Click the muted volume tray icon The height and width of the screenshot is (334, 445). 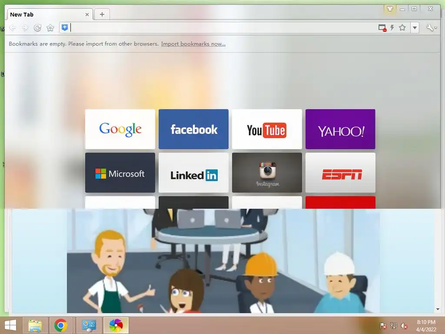[404, 326]
